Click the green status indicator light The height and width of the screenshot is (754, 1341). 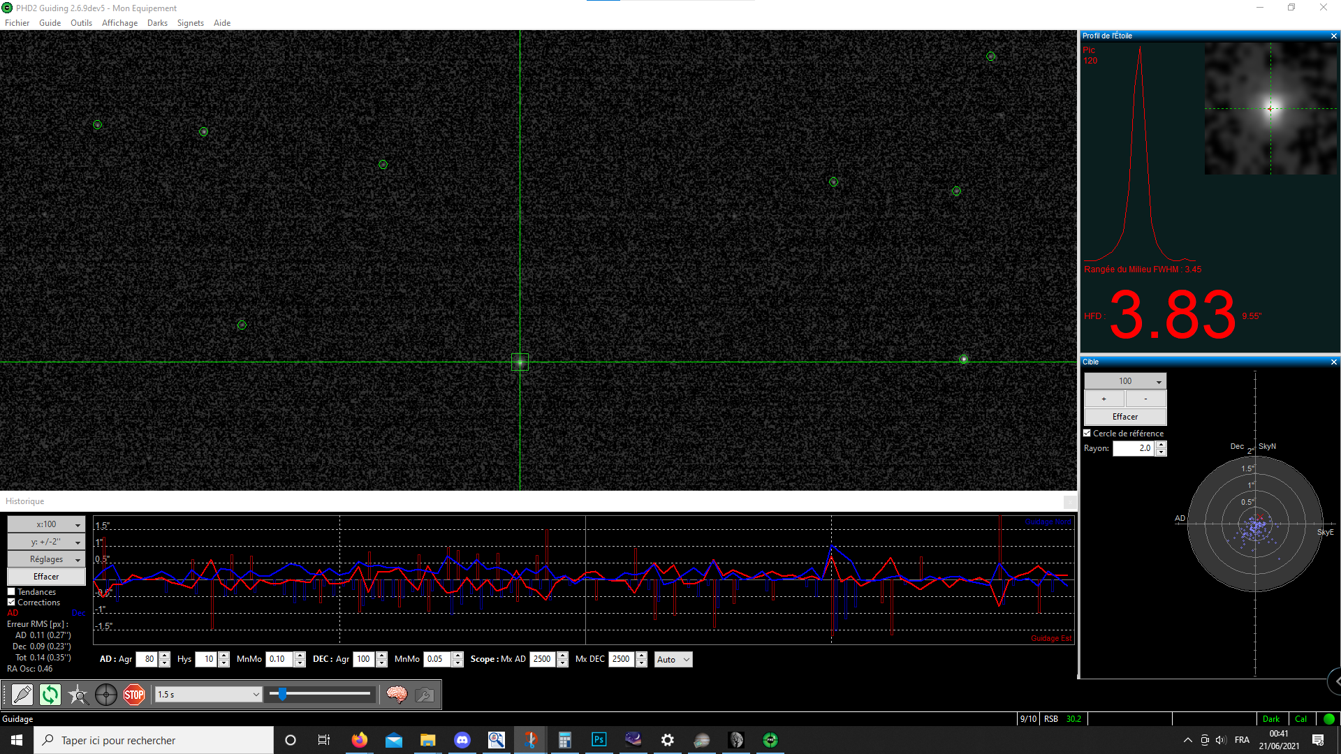pyautogui.click(x=1328, y=719)
